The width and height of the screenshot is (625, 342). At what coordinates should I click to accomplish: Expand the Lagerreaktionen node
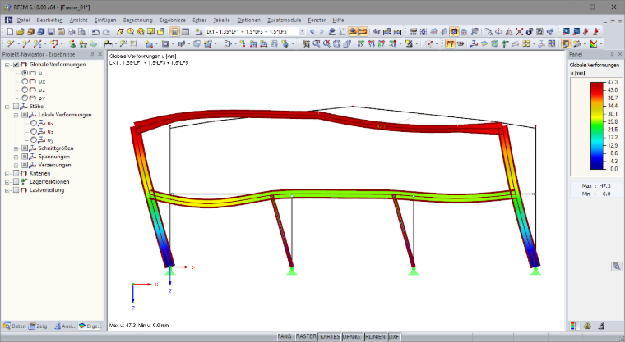click(x=7, y=182)
